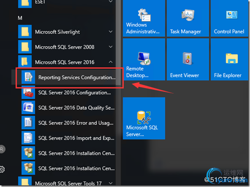Click SQL Server 2016 Data Quality icon
The width and height of the screenshot is (250, 187).
click(x=28, y=107)
